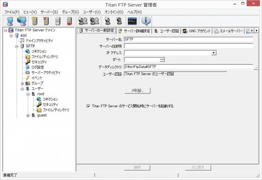Viewport: 262px width, 180px height.
Task: Collapse the Titan FTP Server ドメイン node
Action: (6, 31)
